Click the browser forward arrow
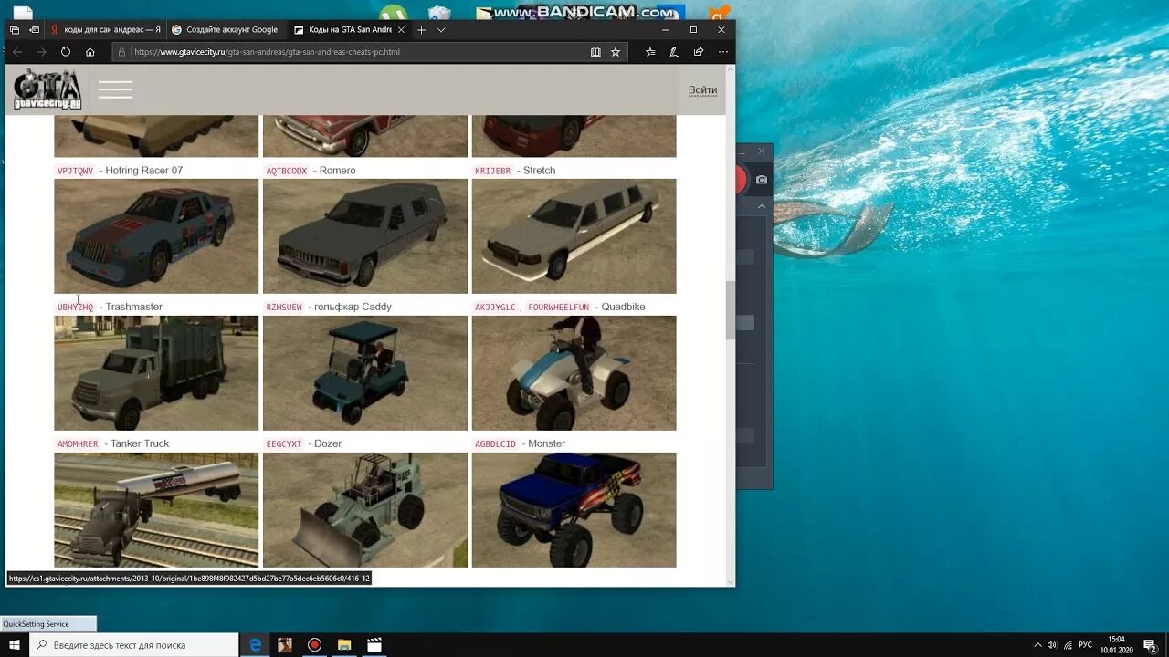The height and width of the screenshot is (657, 1169). pyautogui.click(x=41, y=52)
